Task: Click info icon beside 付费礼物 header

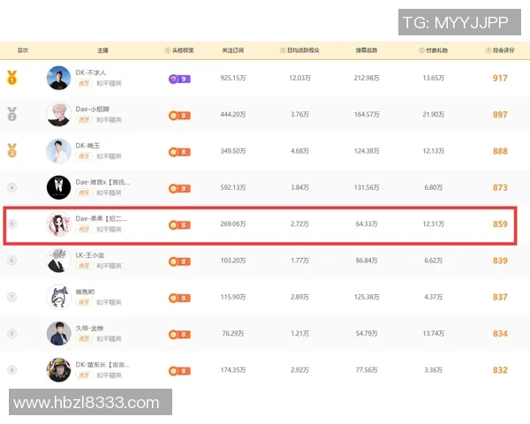Action: coord(417,50)
